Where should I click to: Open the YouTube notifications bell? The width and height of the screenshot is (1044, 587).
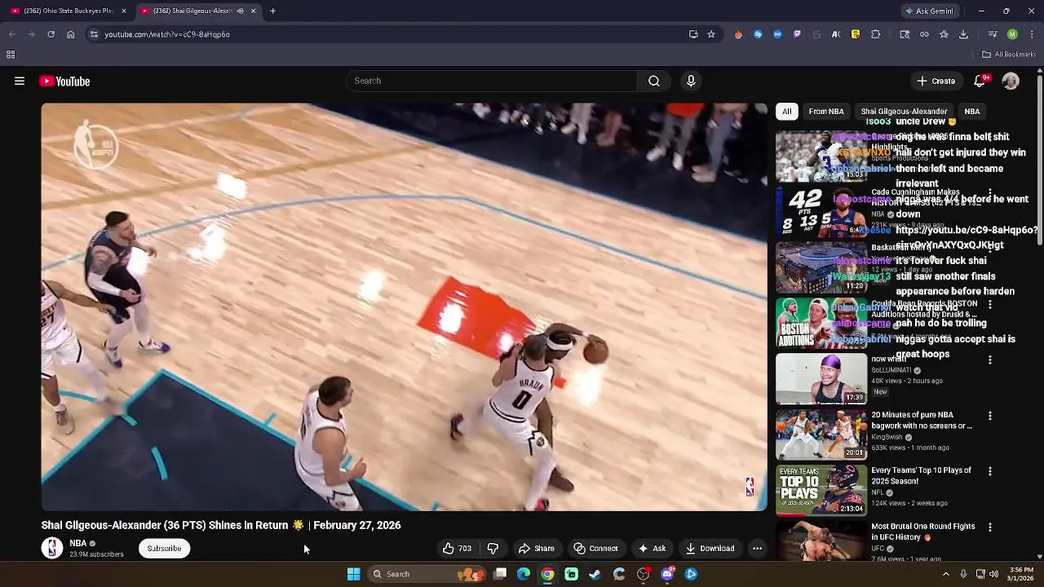click(981, 81)
